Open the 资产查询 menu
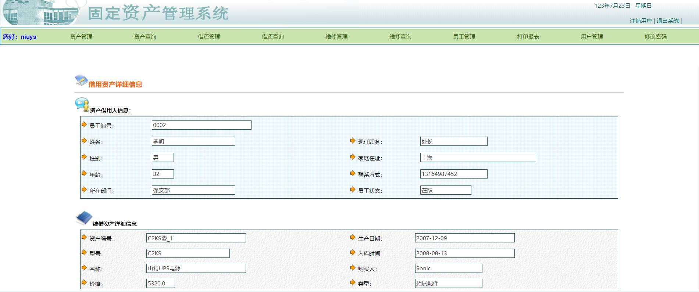The height and width of the screenshot is (292, 699). pos(145,37)
